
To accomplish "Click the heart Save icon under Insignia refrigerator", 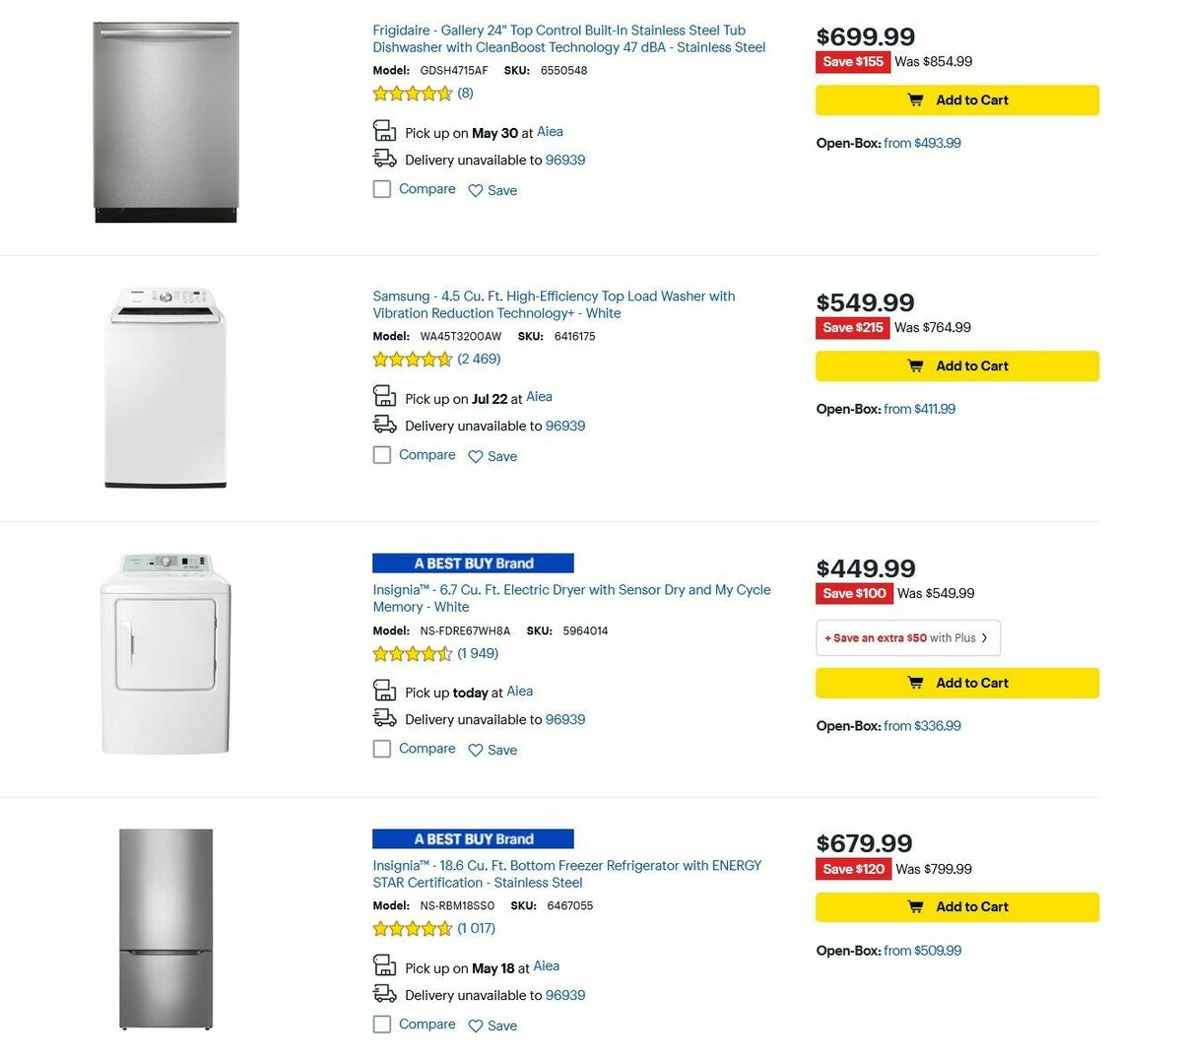I will pos(476,1026).
